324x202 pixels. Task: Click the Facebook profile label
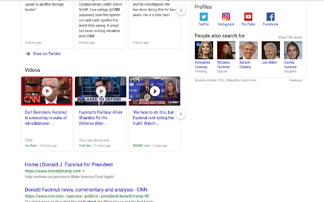pyautogui.click(x=270, y=24)
